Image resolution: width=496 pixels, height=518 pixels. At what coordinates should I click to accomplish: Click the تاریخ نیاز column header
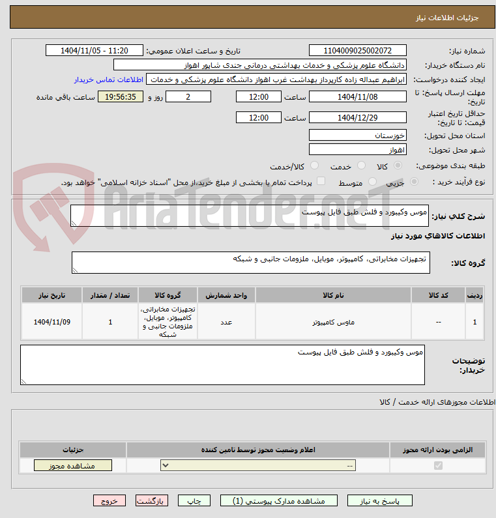pos(52,295)
